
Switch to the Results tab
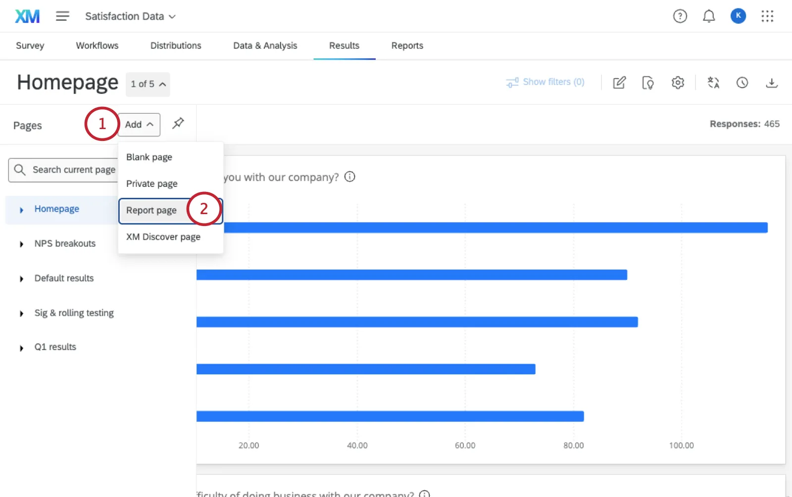(345, 45)
